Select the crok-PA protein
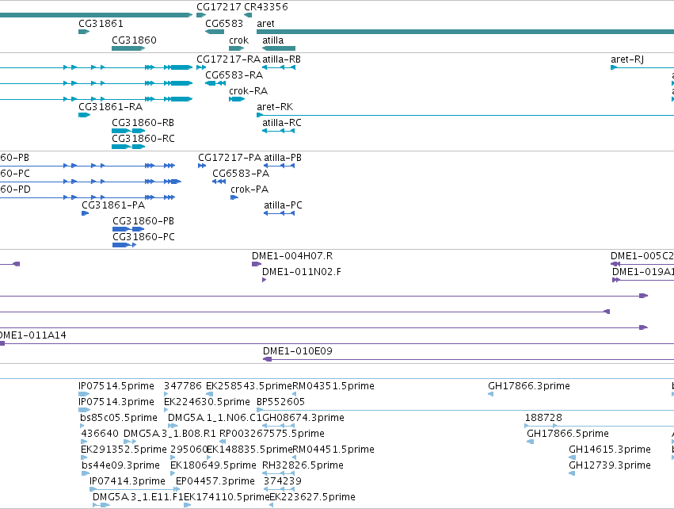The image size is (674, 509). pos(234,197)
